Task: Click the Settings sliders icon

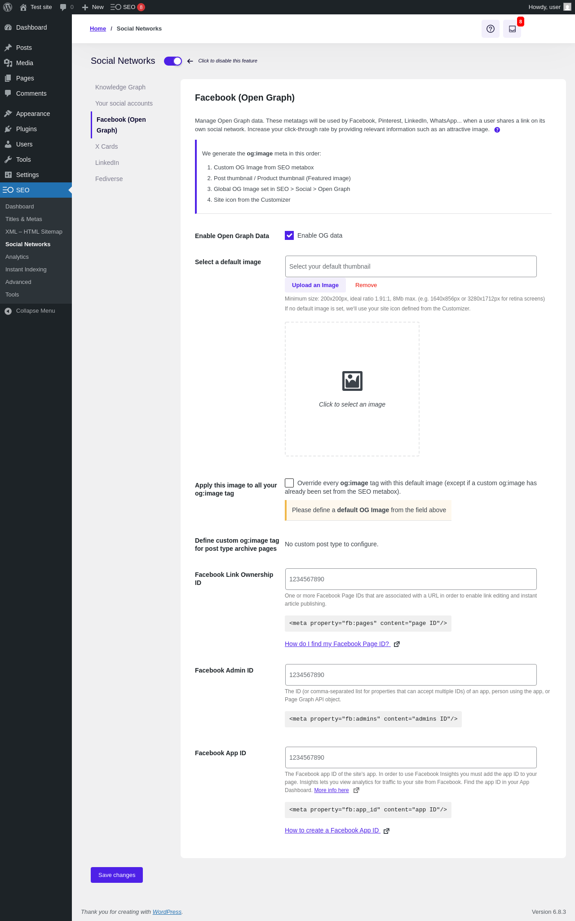Action: [8, 175]
